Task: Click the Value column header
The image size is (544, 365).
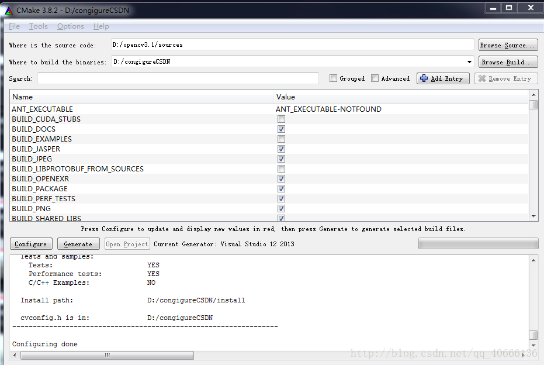Action: pyautogui.click(x=401, y=97)
